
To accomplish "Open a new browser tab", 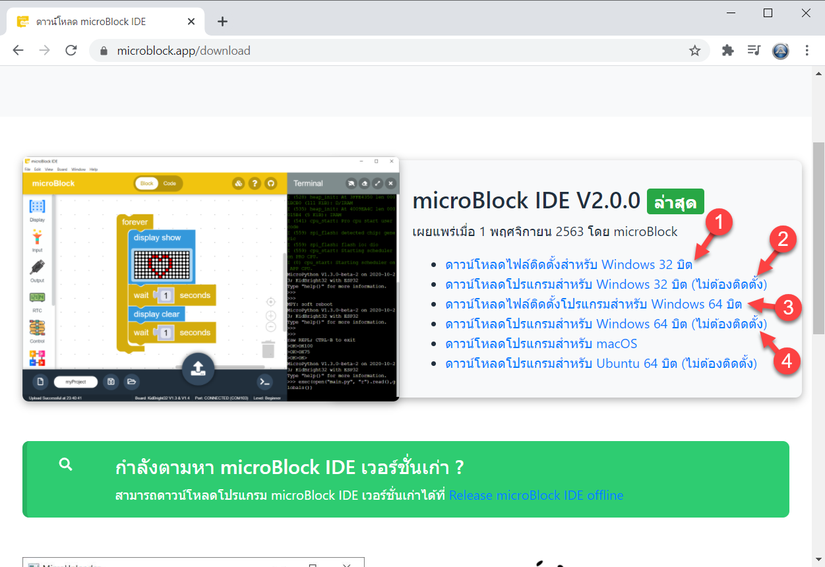I will point(222,21).
